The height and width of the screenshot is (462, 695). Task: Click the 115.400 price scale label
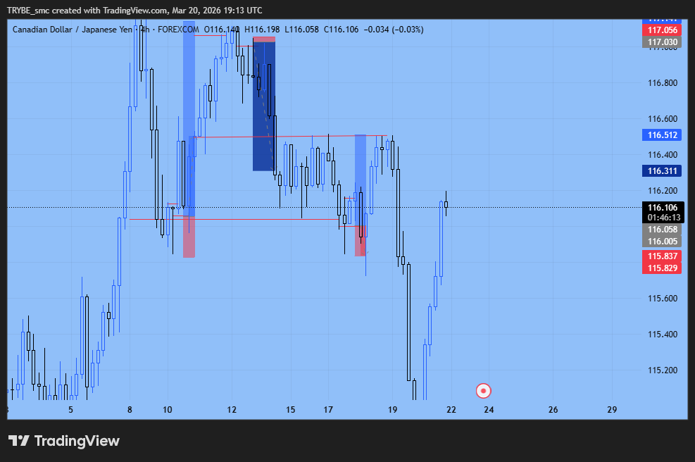pos(662,335)
